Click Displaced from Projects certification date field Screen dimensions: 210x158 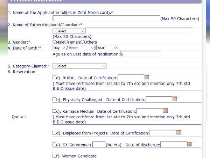(x=163, y=133)
